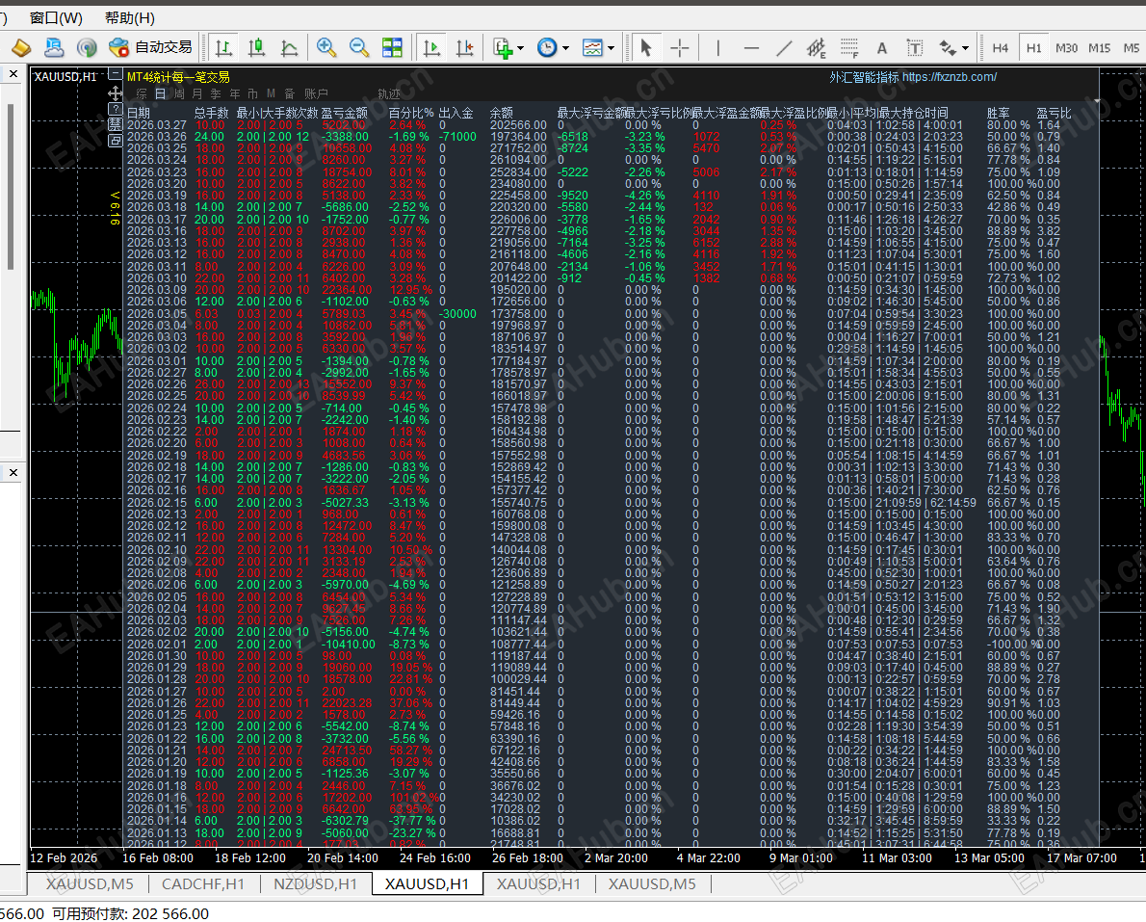1146x922 pixels.
Task: Select the 月 monthly statistics tab
Action: [x=197, y=93]
